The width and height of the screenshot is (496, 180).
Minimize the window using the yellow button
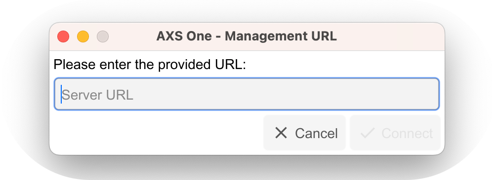tap(83, 36)
